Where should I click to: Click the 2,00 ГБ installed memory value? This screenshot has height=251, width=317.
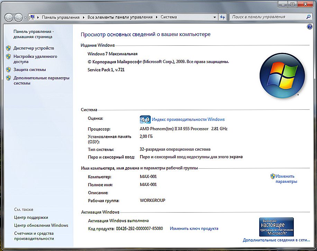pyautogui.click(x=146, y=136)
